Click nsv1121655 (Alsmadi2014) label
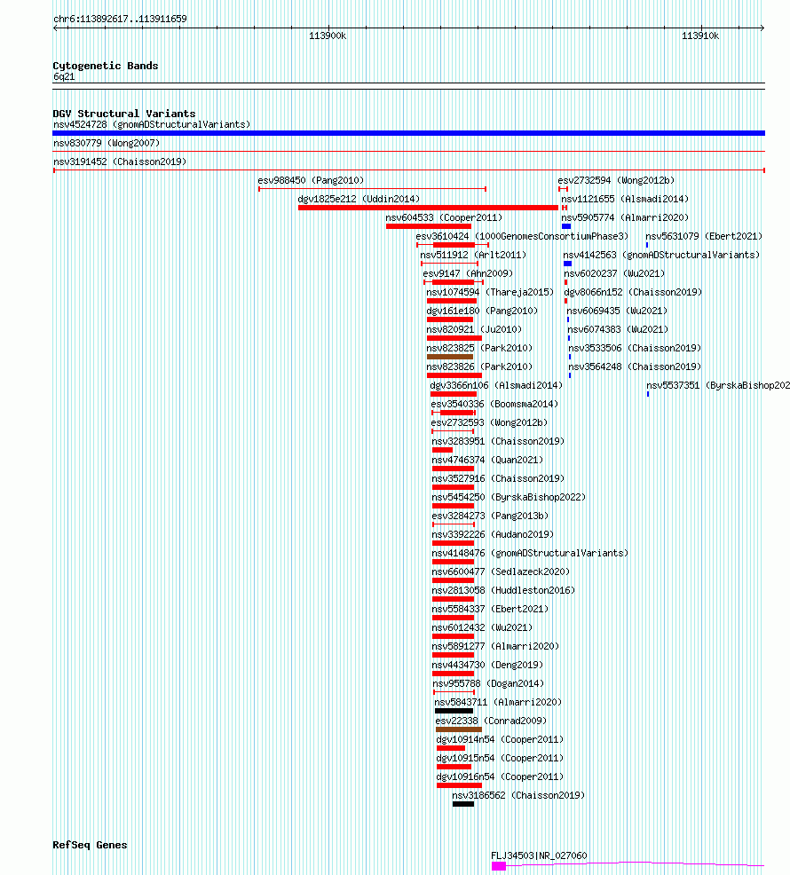 click(x=625, y=199)
